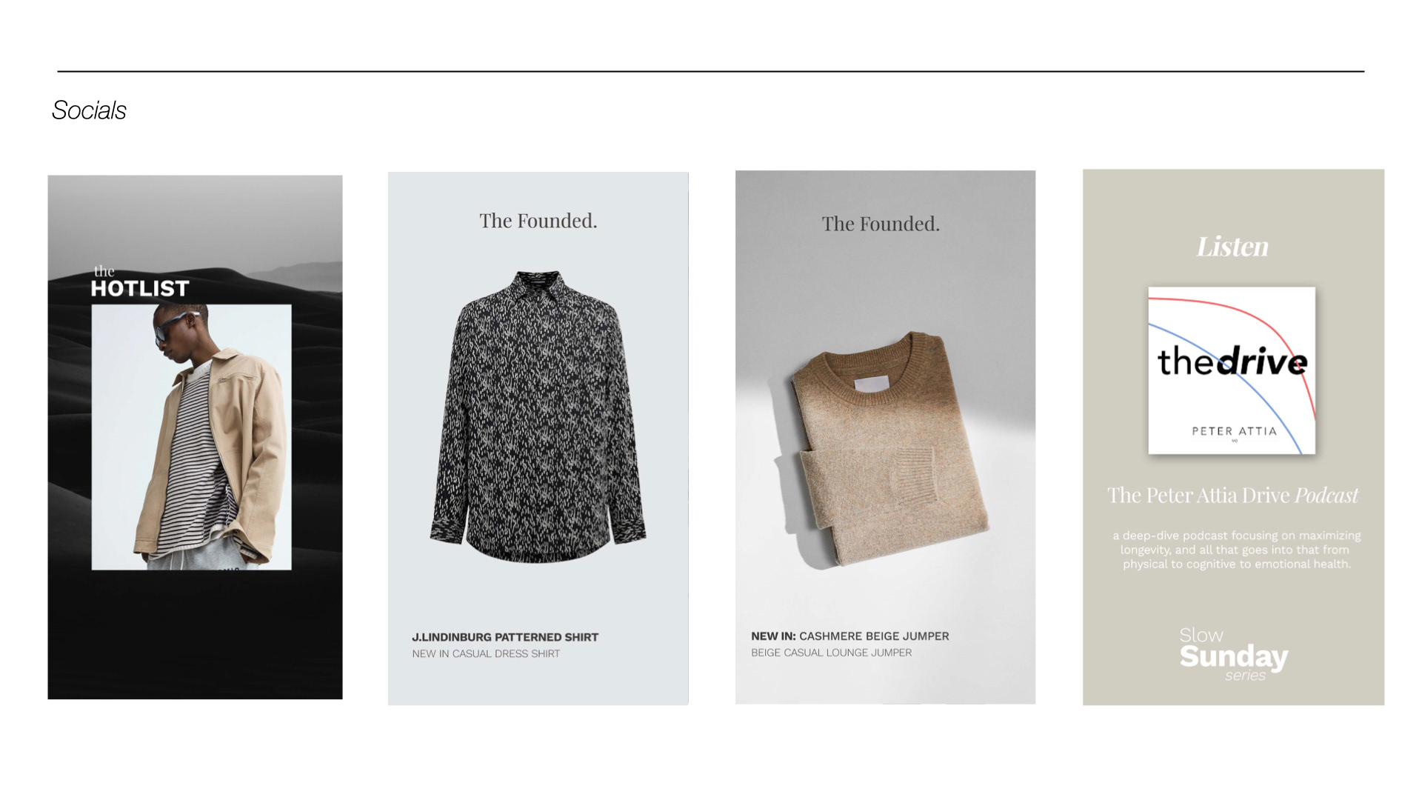Select the Hotlist social card thumbnail
1422x800 pixels.
pos(195,437)
